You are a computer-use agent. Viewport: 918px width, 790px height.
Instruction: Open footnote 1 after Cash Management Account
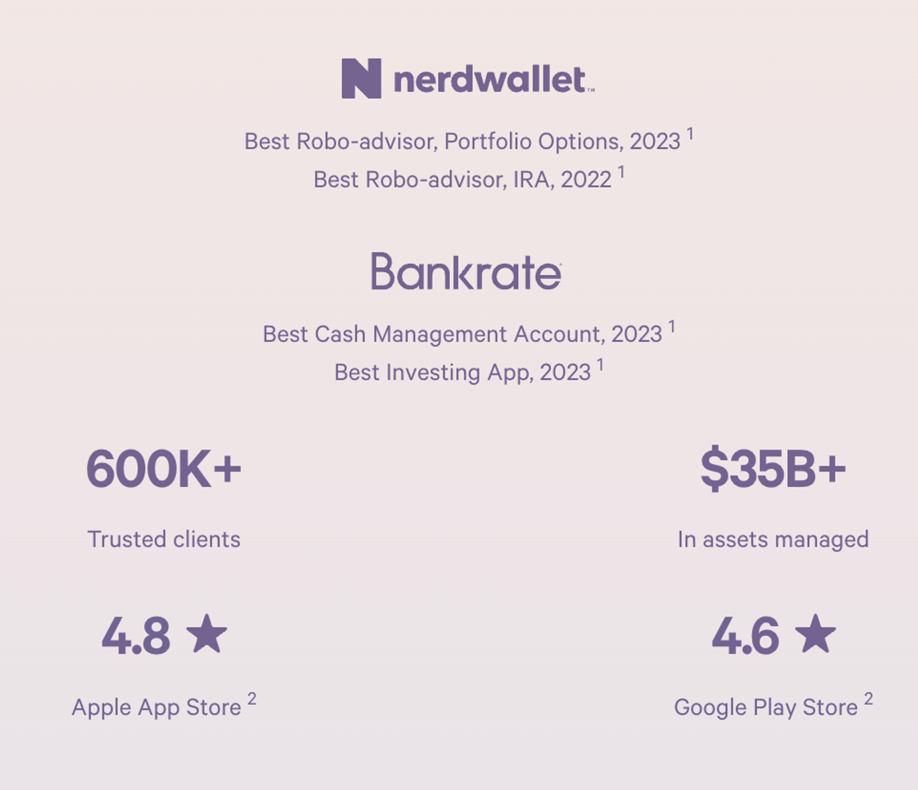pos(672,327)
